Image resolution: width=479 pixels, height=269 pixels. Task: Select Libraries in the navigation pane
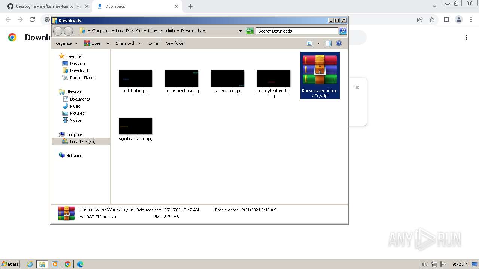coord(74,92)
